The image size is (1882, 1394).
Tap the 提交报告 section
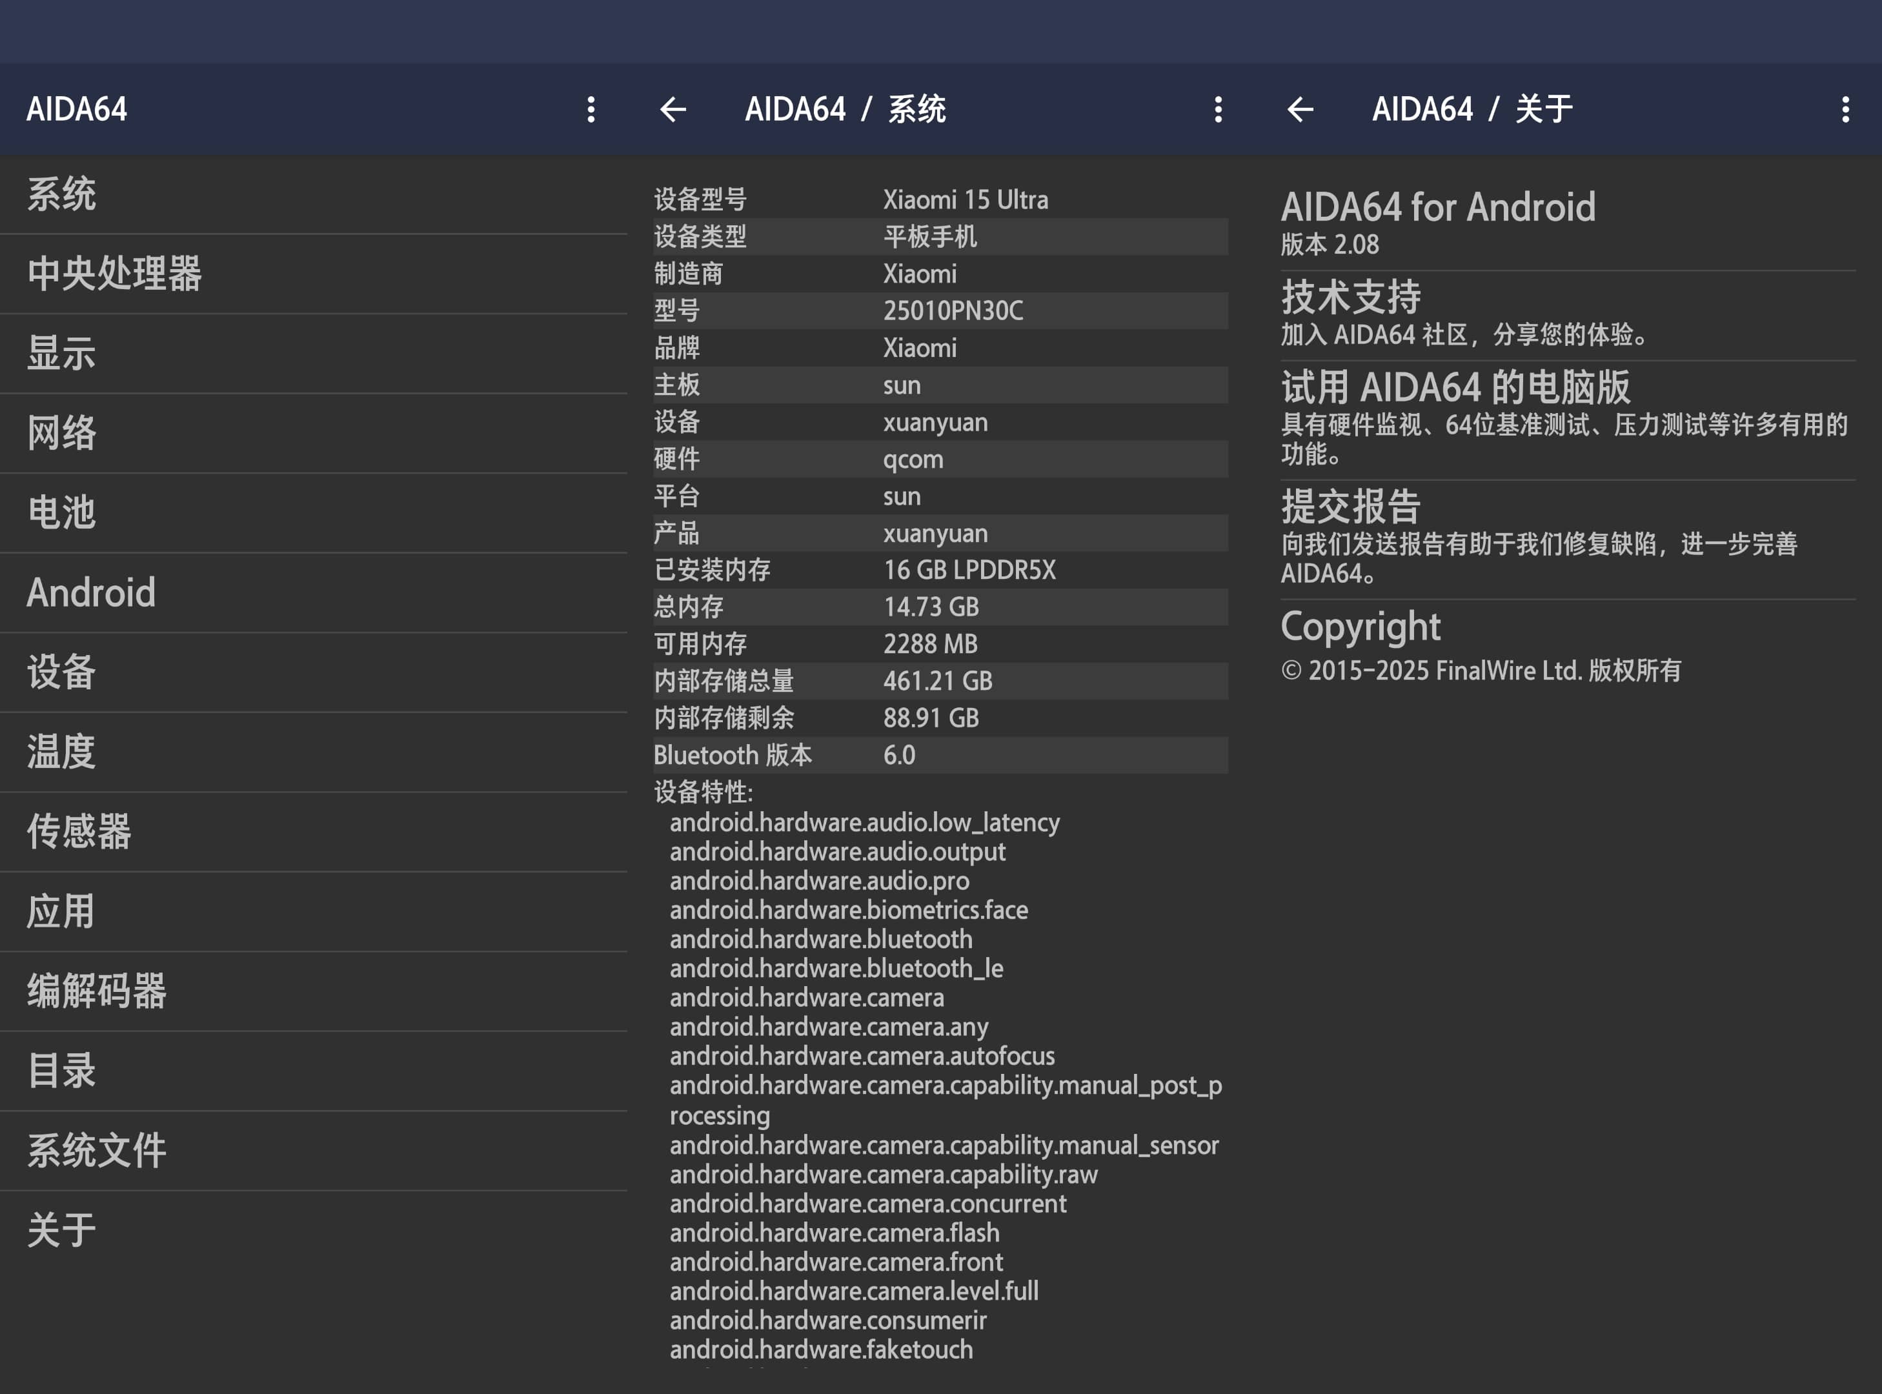tap(1568, 539)
